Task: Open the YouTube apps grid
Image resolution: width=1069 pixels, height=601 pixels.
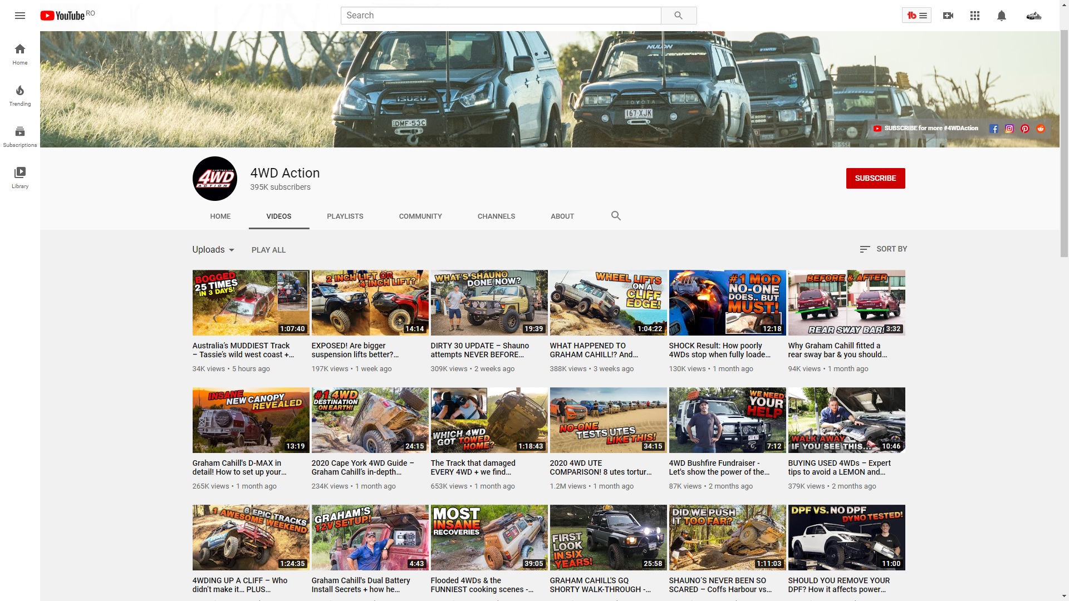Action: 975,16
